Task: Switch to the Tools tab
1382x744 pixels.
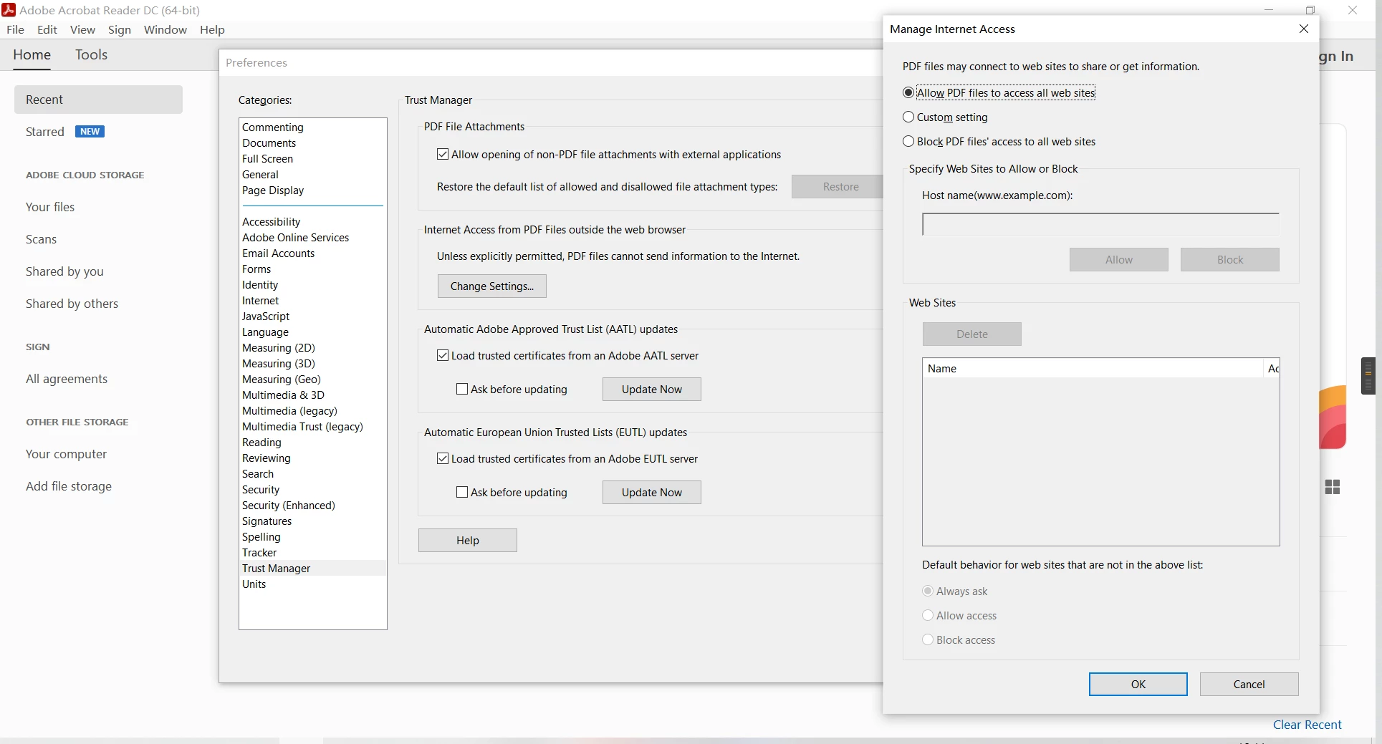Action: pyautogui.click(x=91, y=54)
